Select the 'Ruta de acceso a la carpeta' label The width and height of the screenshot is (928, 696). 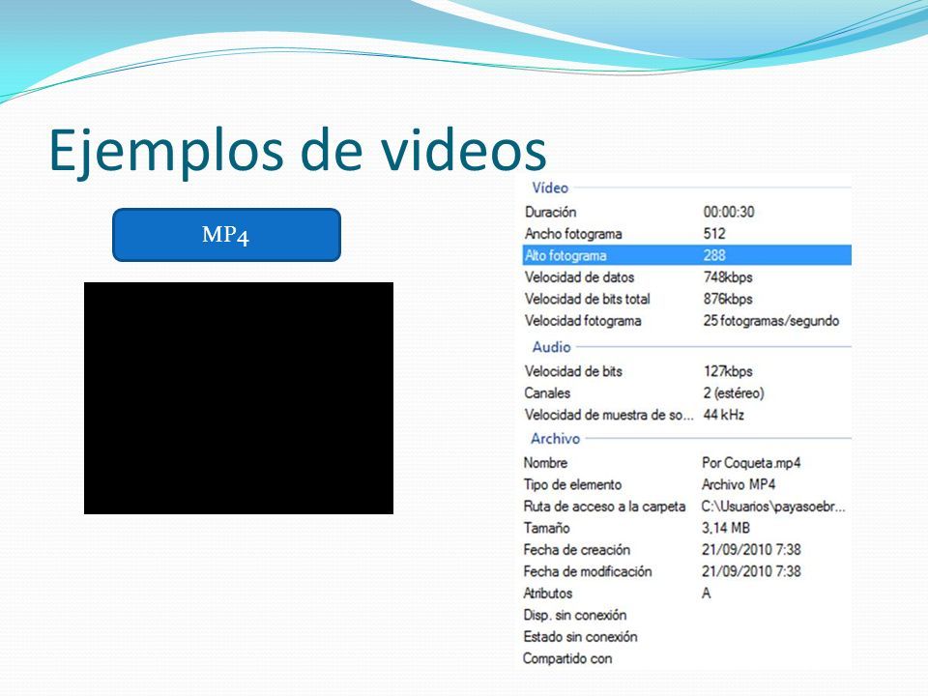tap(604, 507)
